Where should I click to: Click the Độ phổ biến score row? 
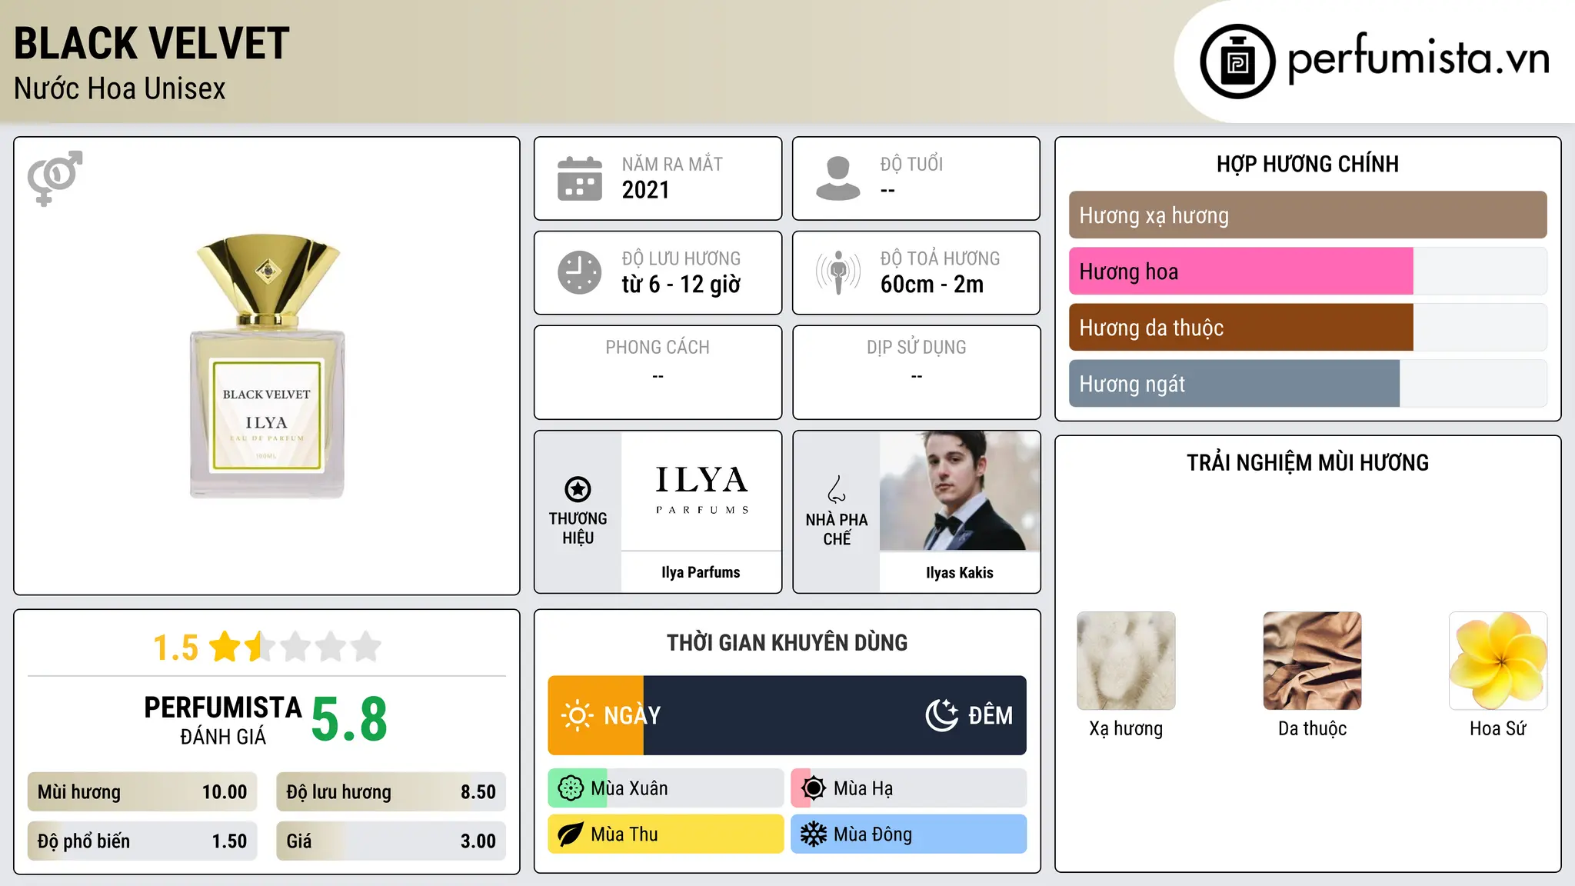142,841
